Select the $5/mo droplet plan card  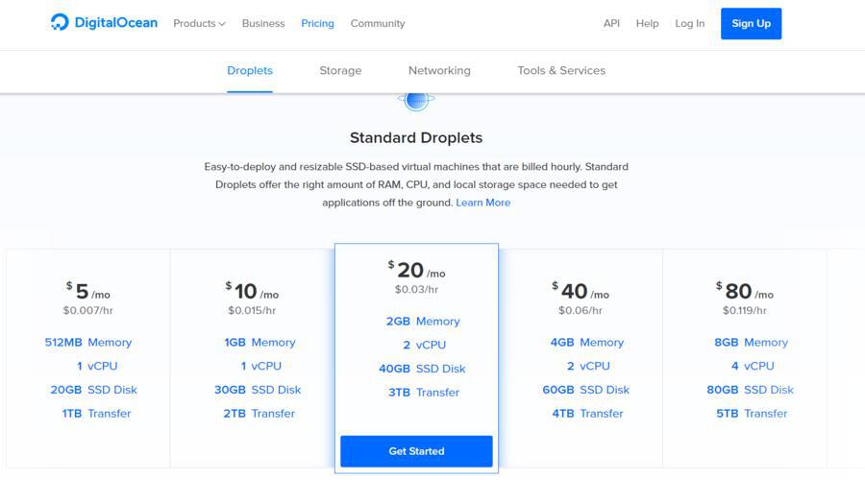(88, 358)
